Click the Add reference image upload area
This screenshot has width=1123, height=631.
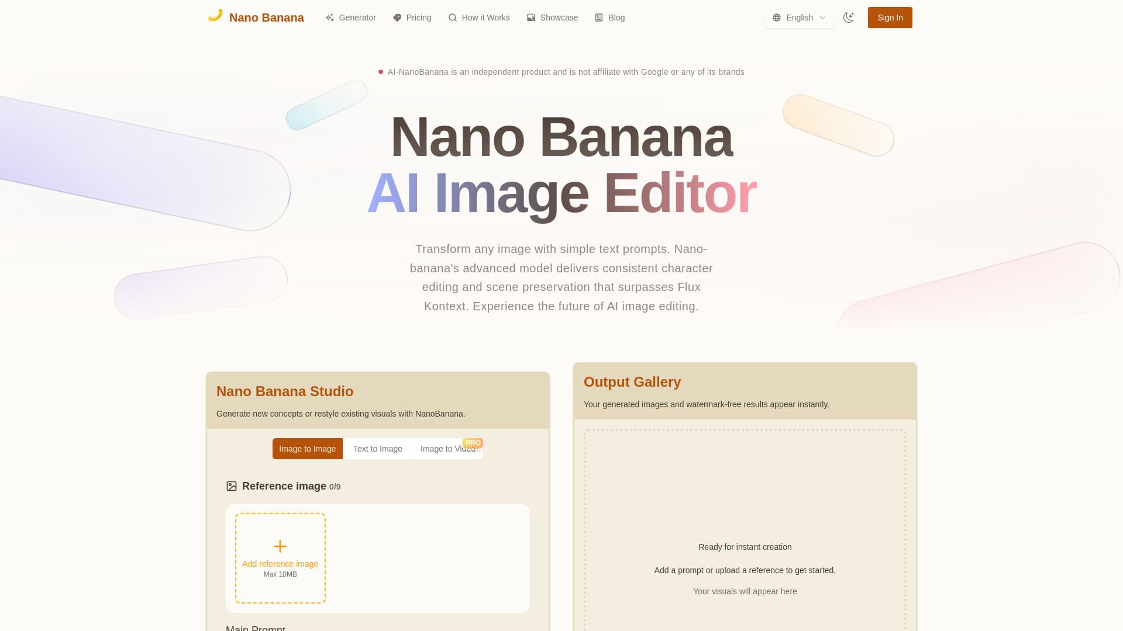[280, 558]
